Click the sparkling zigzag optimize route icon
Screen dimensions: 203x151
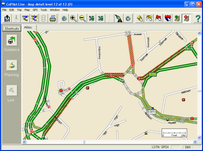(34, 18)
